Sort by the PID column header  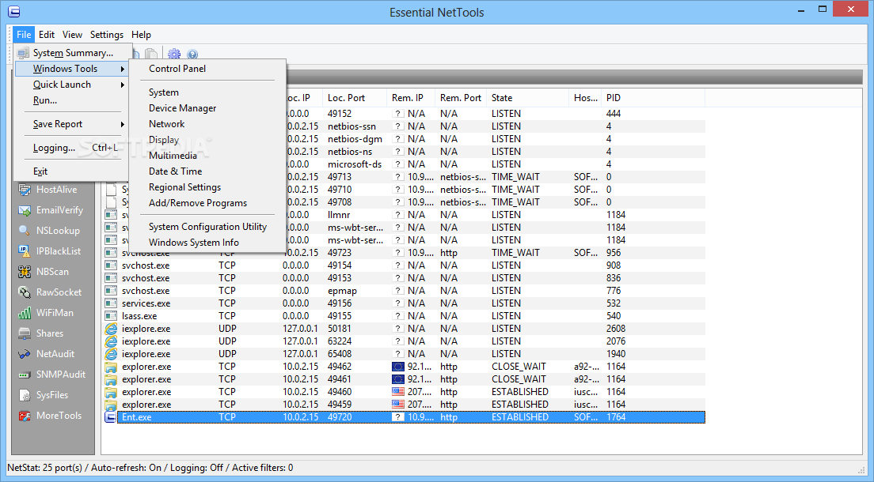[x=653, y=98]
